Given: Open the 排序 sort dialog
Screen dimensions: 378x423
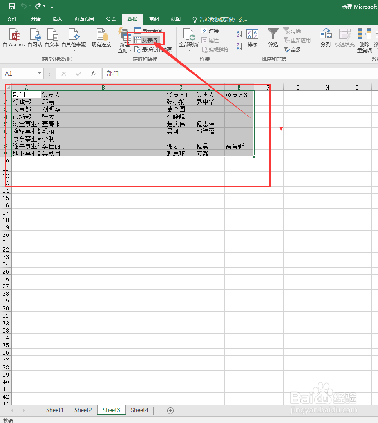Looking at the screenshot, I should click(x=253, y=38).
